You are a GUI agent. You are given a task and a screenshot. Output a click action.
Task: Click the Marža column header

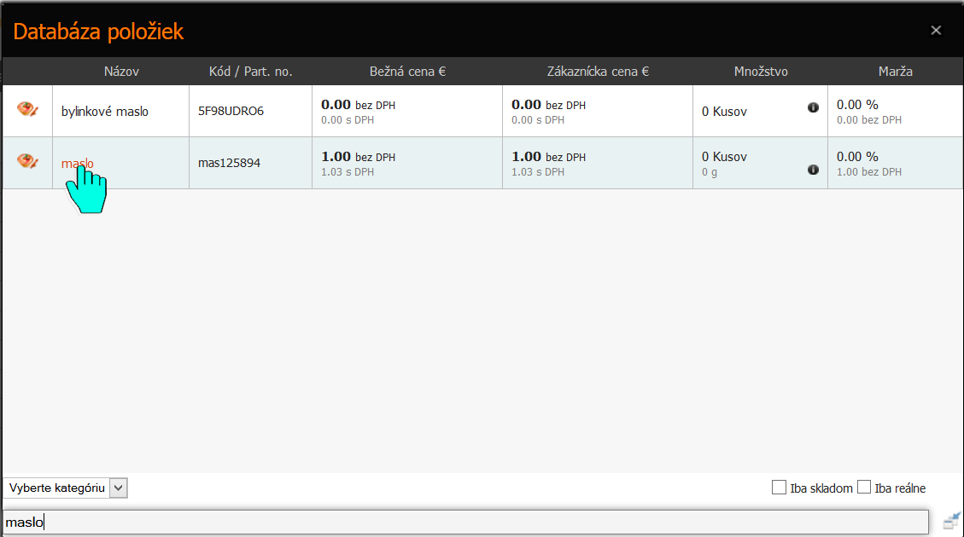tap(895, 72)
